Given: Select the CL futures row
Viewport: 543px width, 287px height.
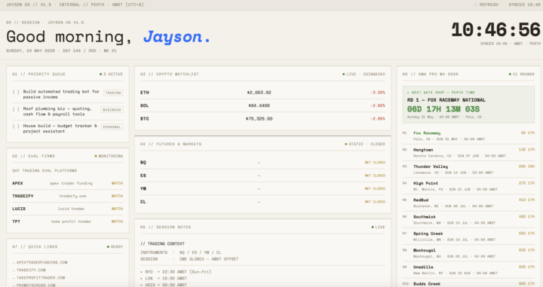Looking at the screenshot, I should tap(262, 202).
